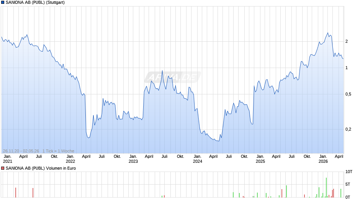The image size is (360, 201).
Task: Click the chart title SANIONA AB (PUBL) (Stuttgart)
Action: click(35, 3)
